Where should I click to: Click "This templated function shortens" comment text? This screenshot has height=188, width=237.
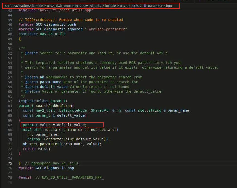59,63
